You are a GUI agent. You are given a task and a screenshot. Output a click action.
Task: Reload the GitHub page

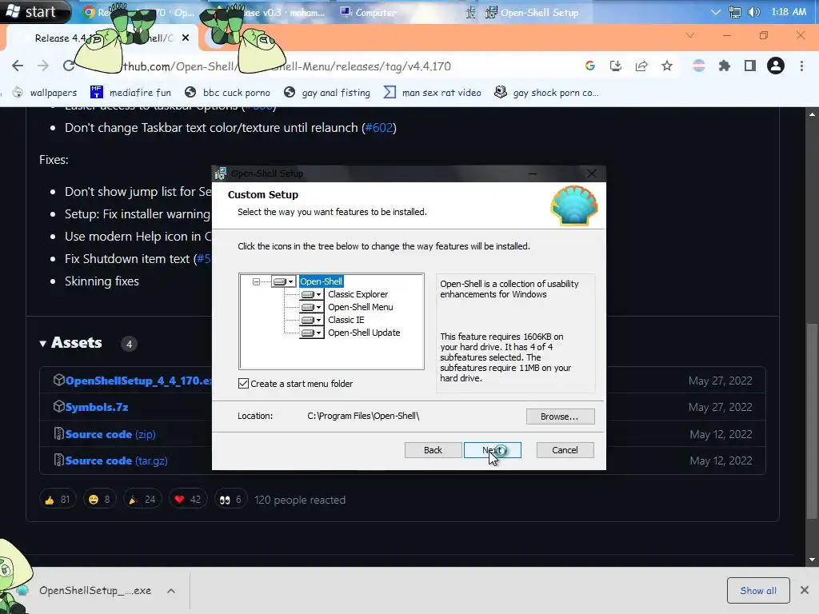click(x=69, y=66)
